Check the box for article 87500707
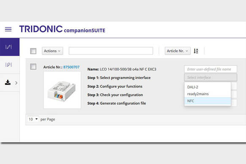246x164 pixels. [33, 66]
